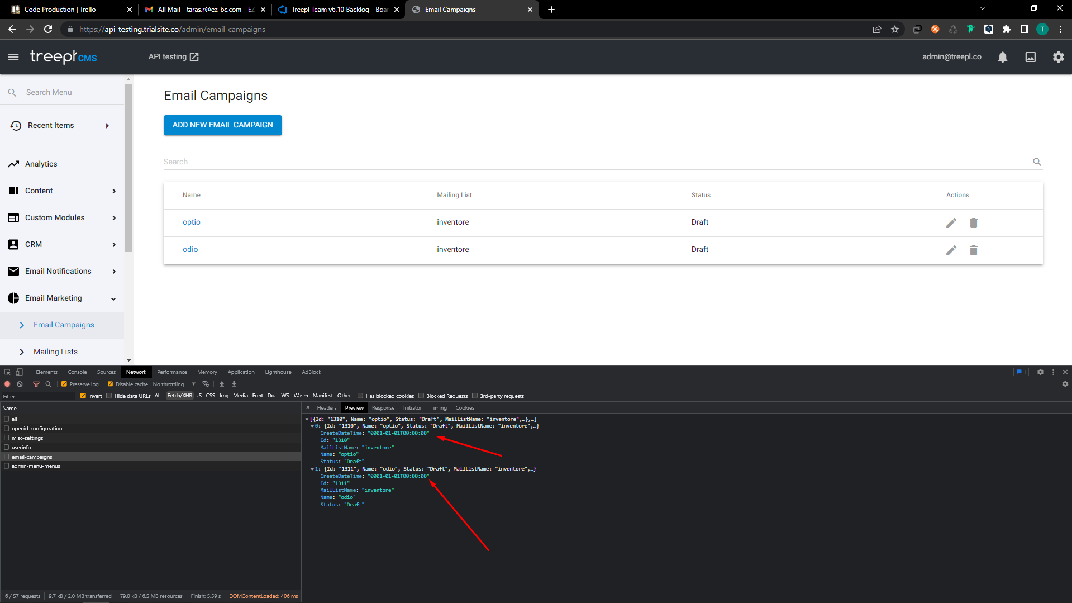
Task: Select the email-campaigns network request
Action: click(150, 457)
